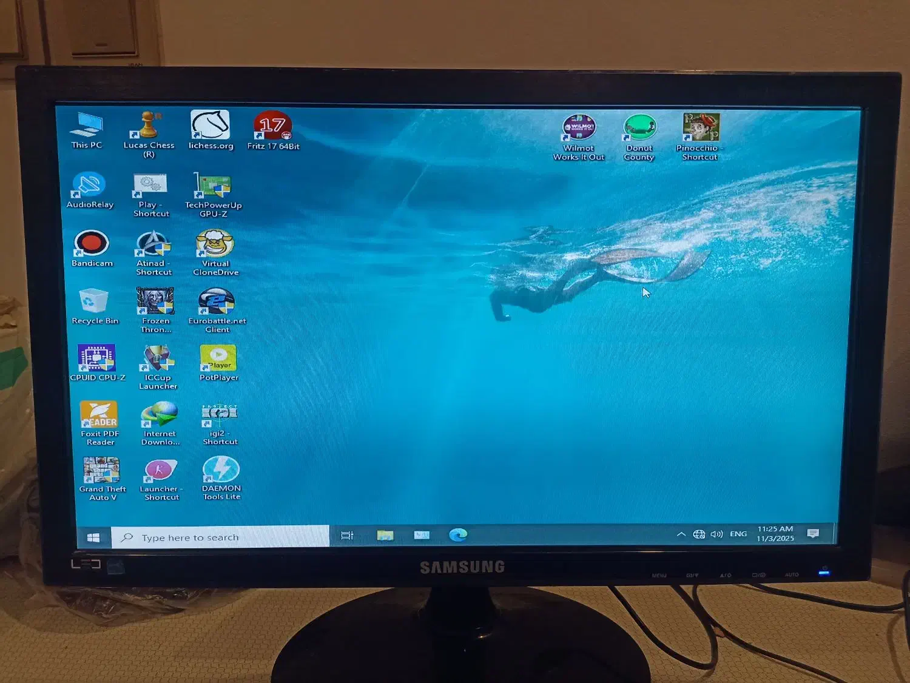Click the lichess.org desktop shortcut
This screenshot has width=910, height=683.
210,126
